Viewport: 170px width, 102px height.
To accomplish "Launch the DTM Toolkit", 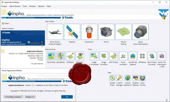I will [x=114, y=56].
